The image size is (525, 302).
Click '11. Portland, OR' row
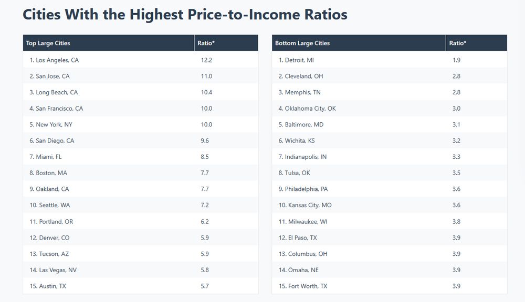(x=141, y=221)
